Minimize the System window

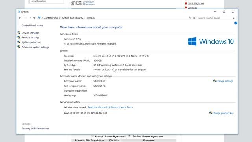[x=215, y=11]
